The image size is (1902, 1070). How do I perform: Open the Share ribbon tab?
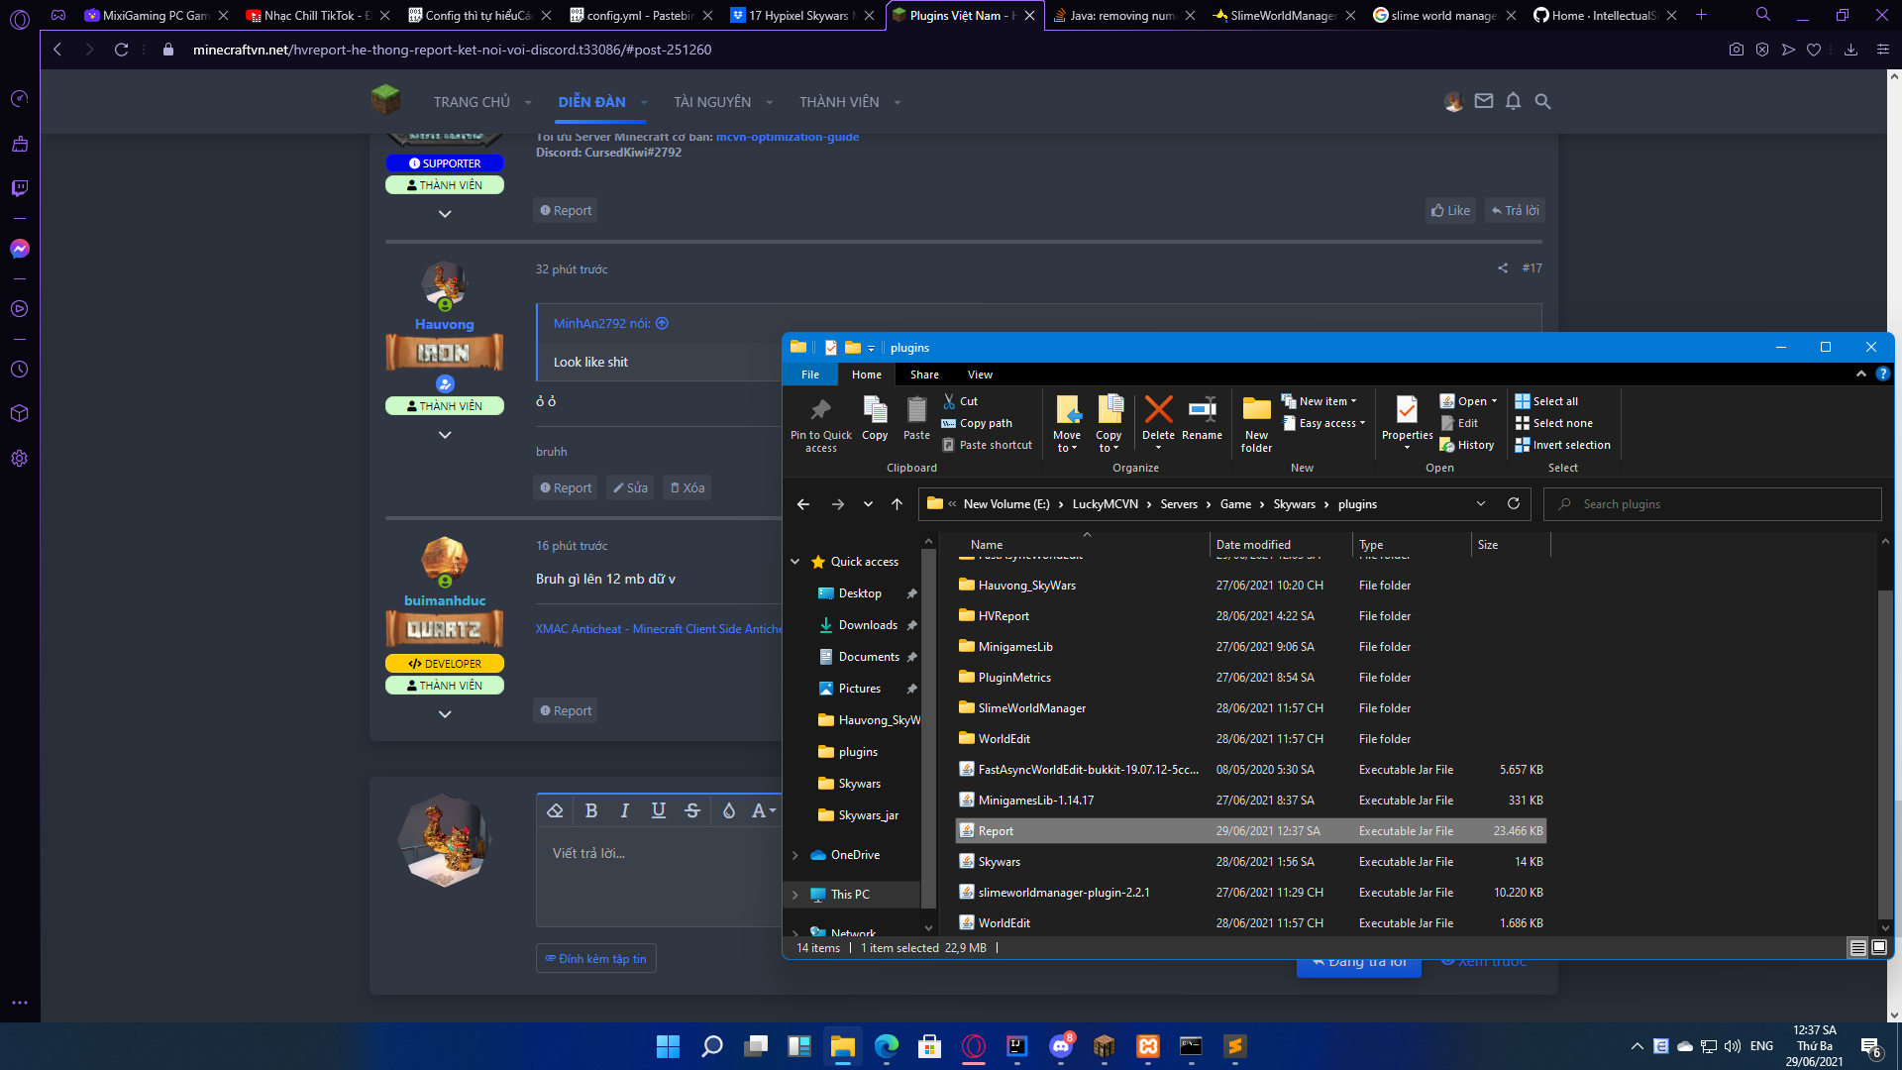(x=924, y=374)
